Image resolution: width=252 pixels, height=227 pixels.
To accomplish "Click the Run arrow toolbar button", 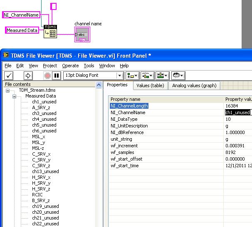I will point(28,76).
